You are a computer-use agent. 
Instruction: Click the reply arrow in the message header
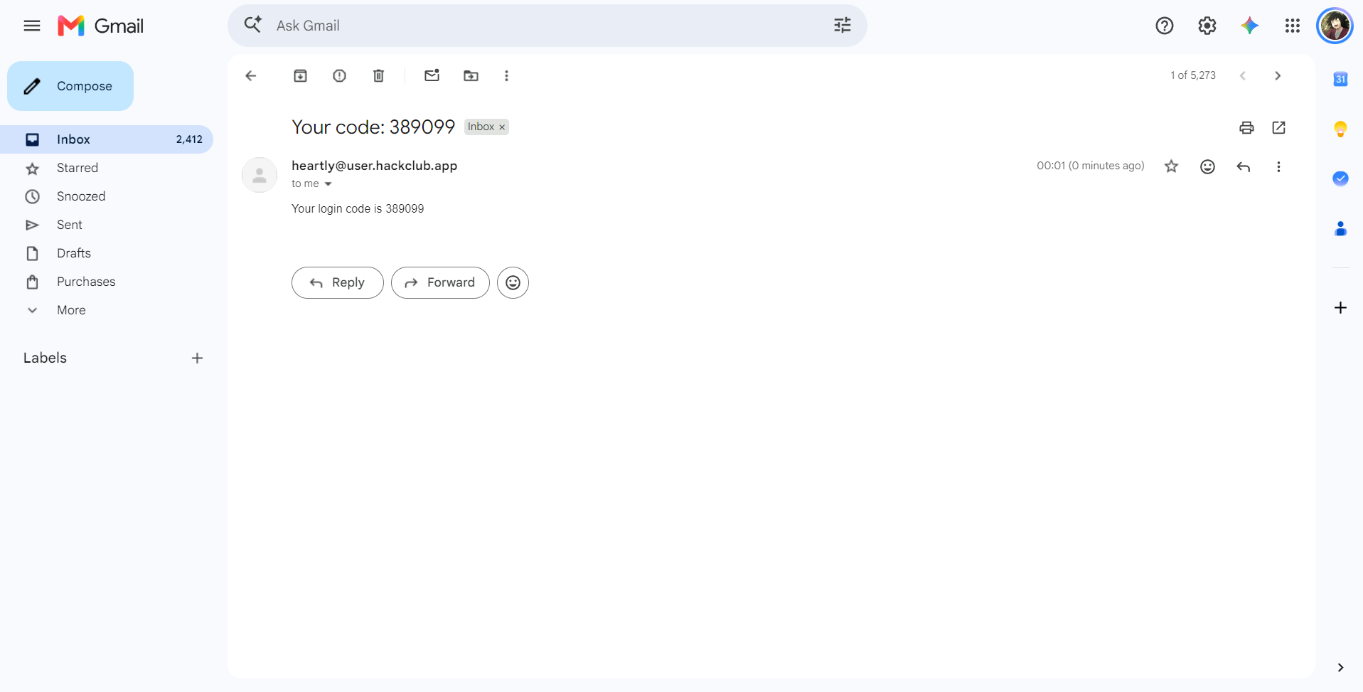click(x=1244, y=166)
